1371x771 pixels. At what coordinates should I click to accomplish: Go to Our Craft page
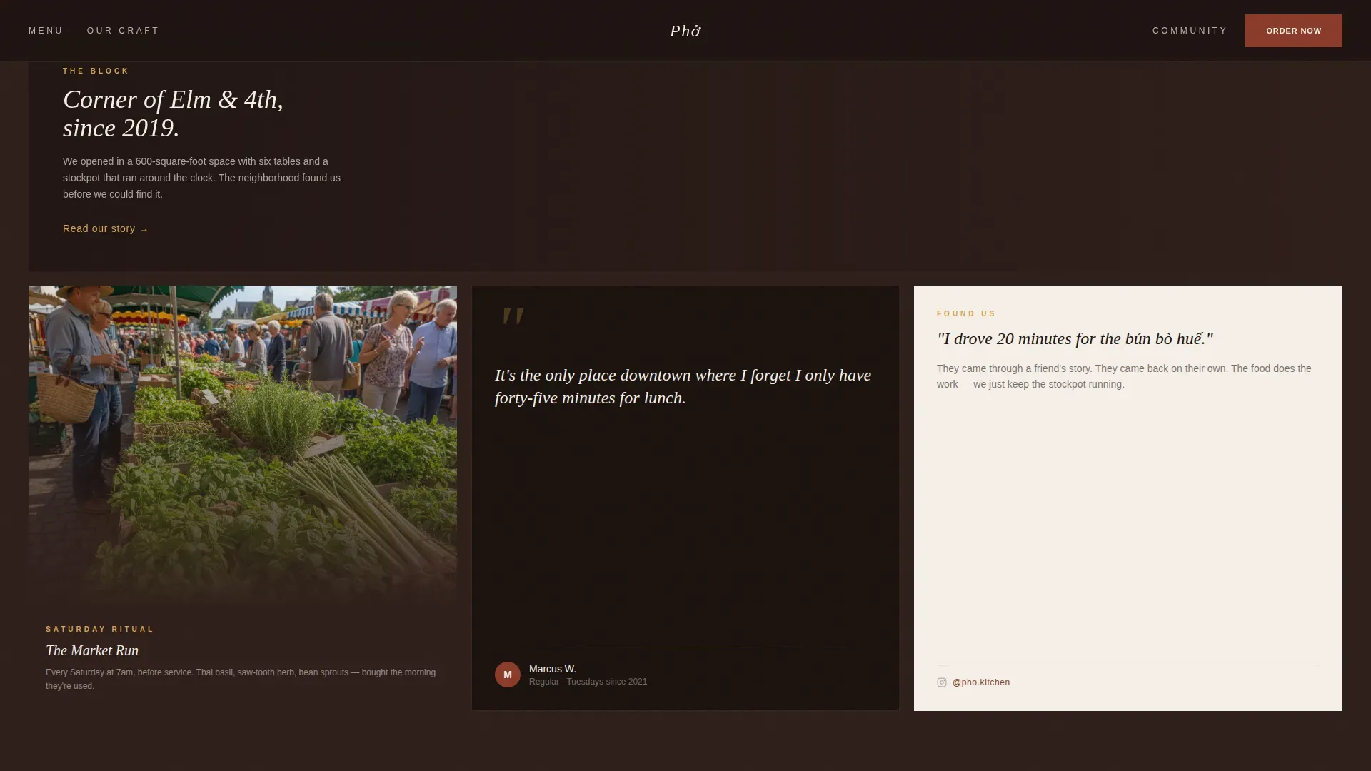click(123, 31)
